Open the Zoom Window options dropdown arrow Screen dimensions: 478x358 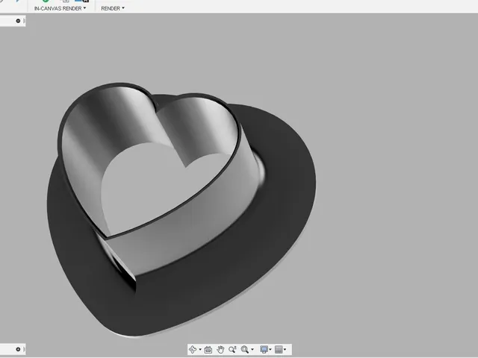(252, 350)
